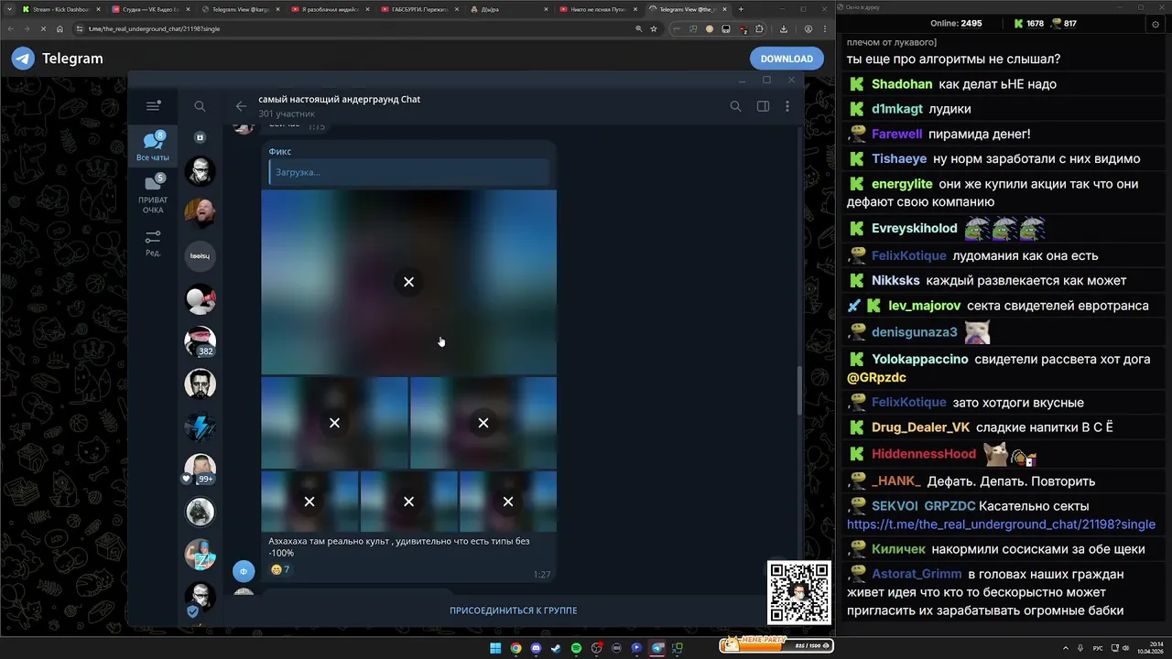1172x659 pixels.
Task: Toggle the chat info side panel icon
Action: click(x=763, y=106)
